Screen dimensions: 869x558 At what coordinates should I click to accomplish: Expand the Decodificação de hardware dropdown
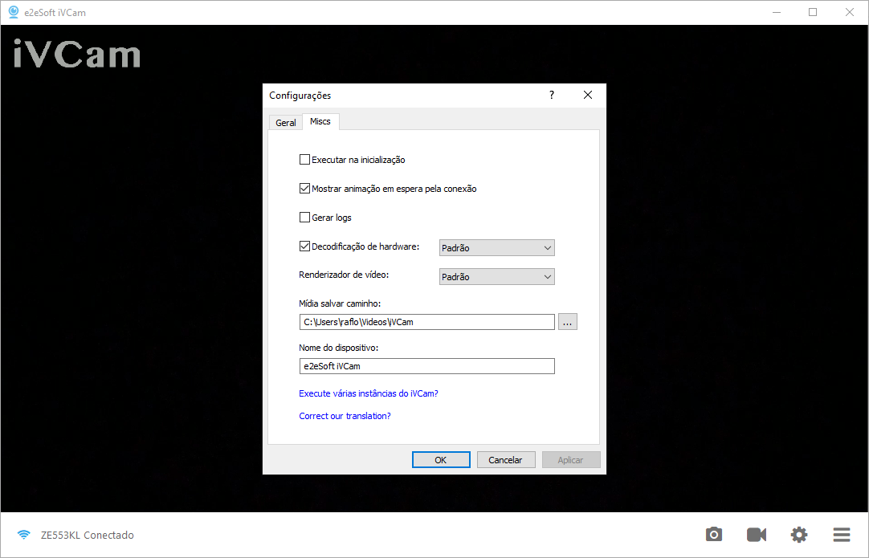[x=497, y=248]
